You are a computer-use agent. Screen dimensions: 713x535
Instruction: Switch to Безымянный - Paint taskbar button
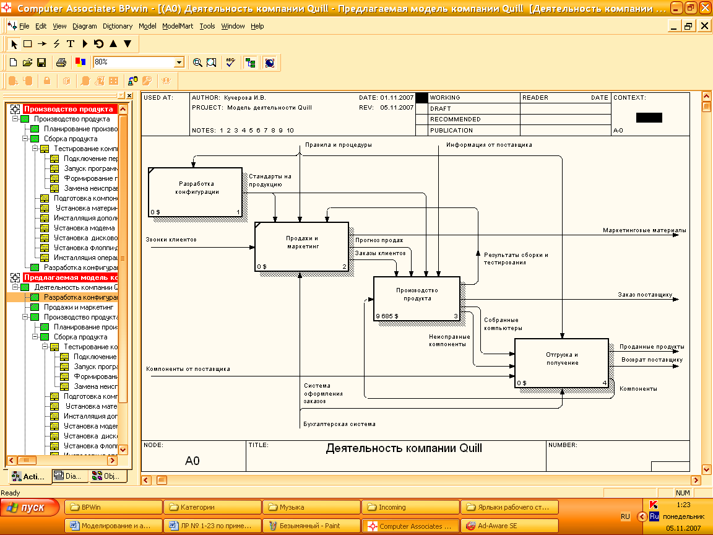(311, 526)
